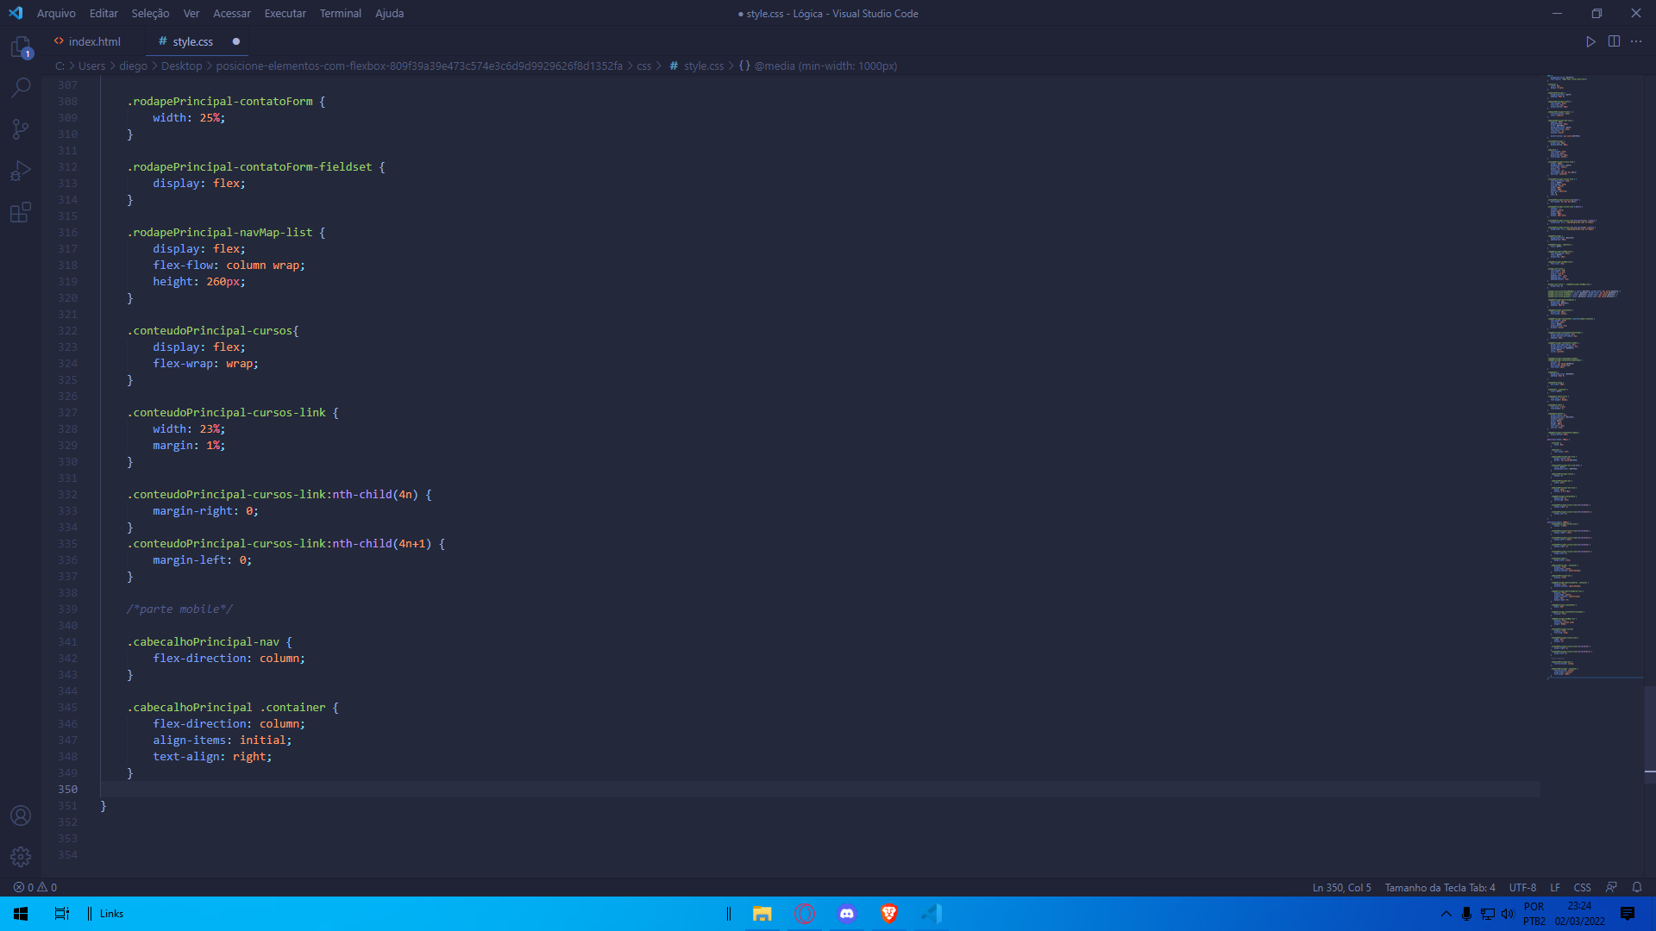Expand the Users breadcrumb segment
Image resolution: width=1656 pixels, height=931 pixels.
pos(91,66)
